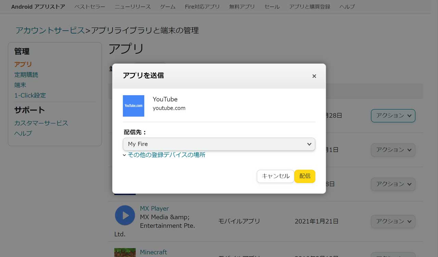Close the アプリを送信 dialog with the X

[x=314, y=76]
